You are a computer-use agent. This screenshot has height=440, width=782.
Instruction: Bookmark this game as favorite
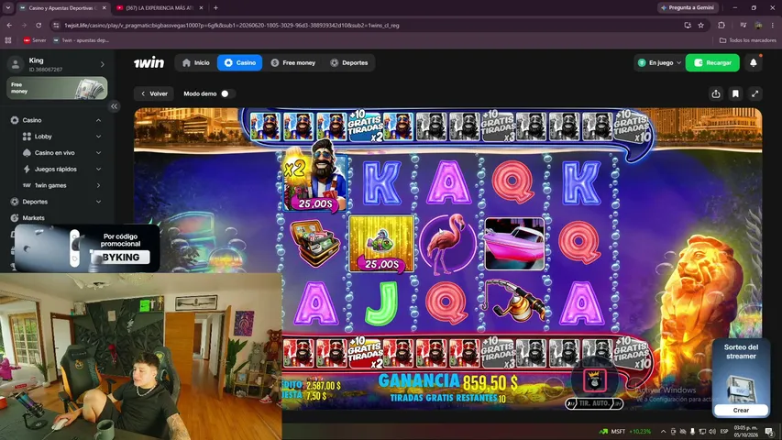(735, 93)
